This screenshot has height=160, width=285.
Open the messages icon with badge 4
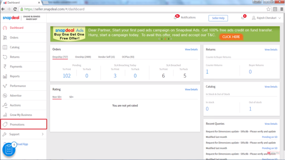(243, 18)
